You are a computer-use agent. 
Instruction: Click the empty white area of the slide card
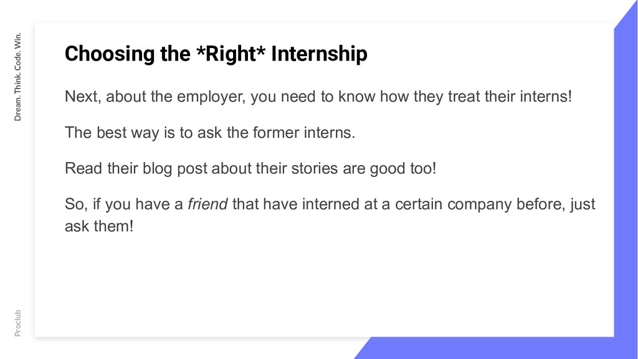tap(324, 285)
